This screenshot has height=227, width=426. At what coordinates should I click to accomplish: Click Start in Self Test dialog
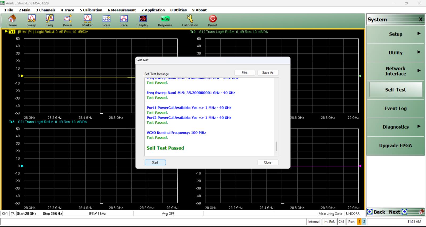tap(155, 162)
